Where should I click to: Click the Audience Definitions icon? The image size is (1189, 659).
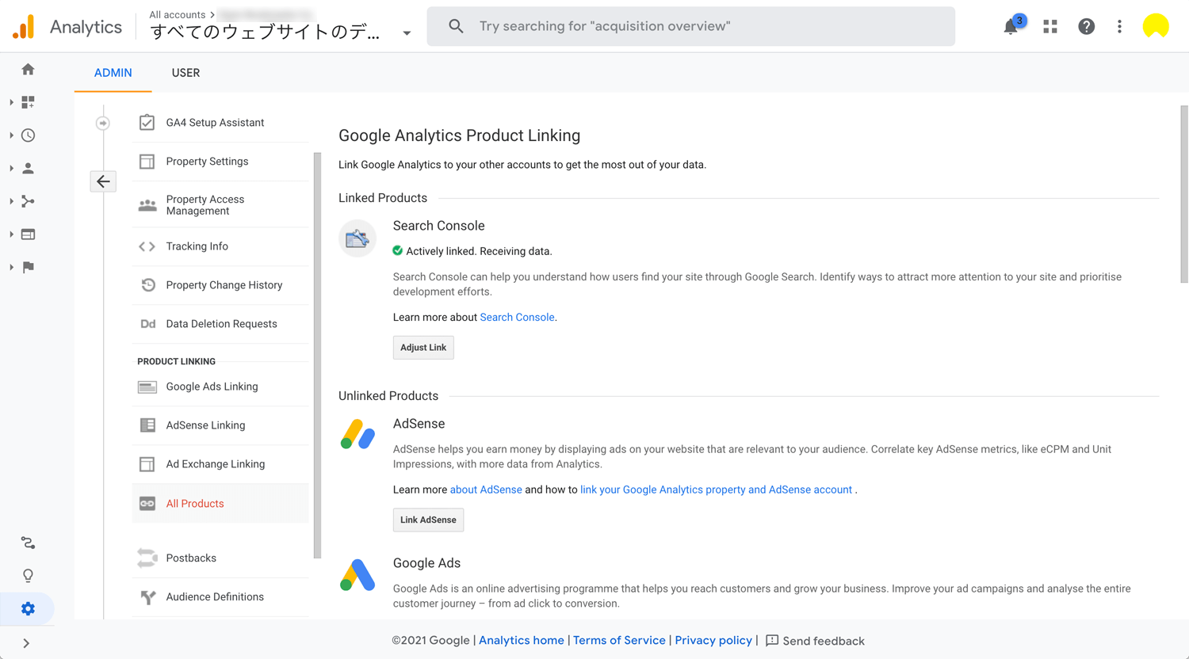[147, 597]
